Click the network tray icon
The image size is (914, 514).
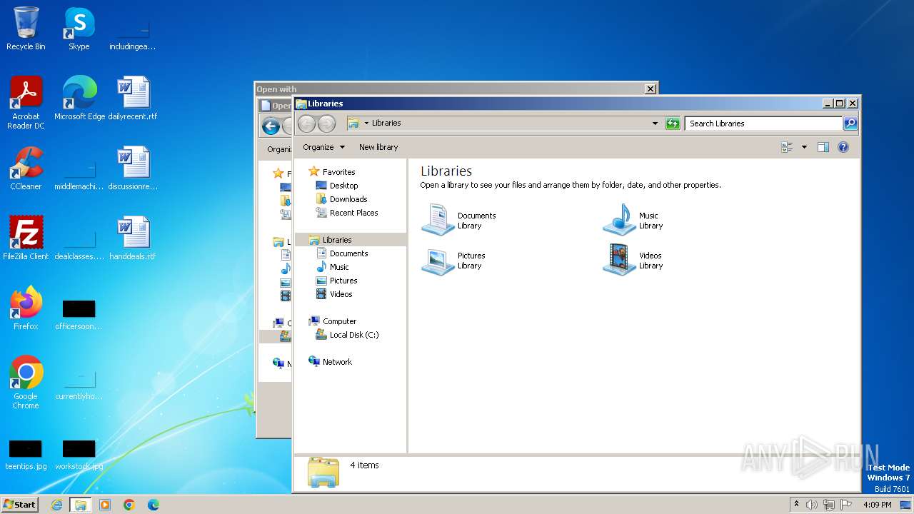click(829, 505)
